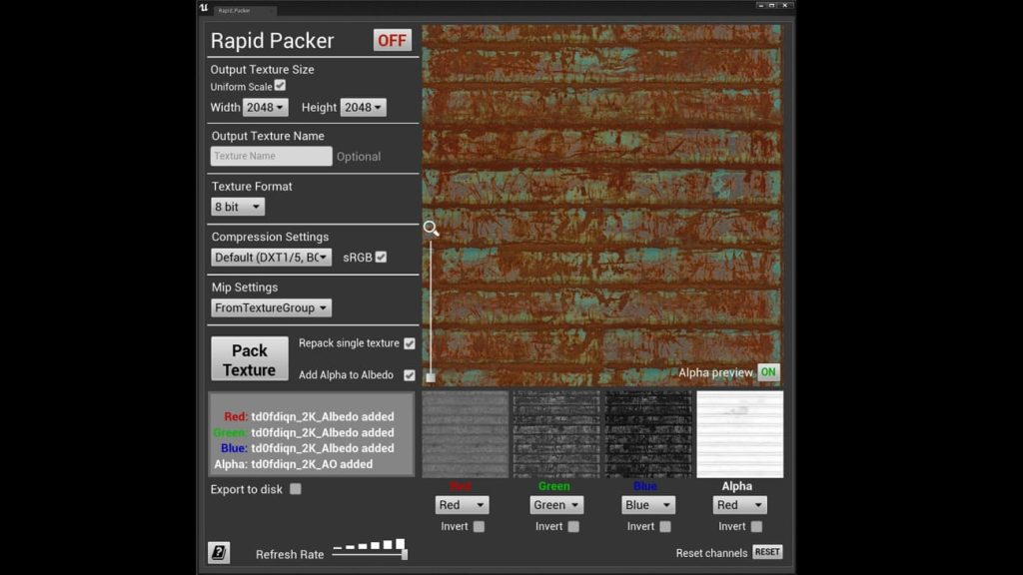Image resolution: width=1023 pixels, height=575 pixels.
Task: Click the optional Texture Name input field
Action: click(270, 156)
